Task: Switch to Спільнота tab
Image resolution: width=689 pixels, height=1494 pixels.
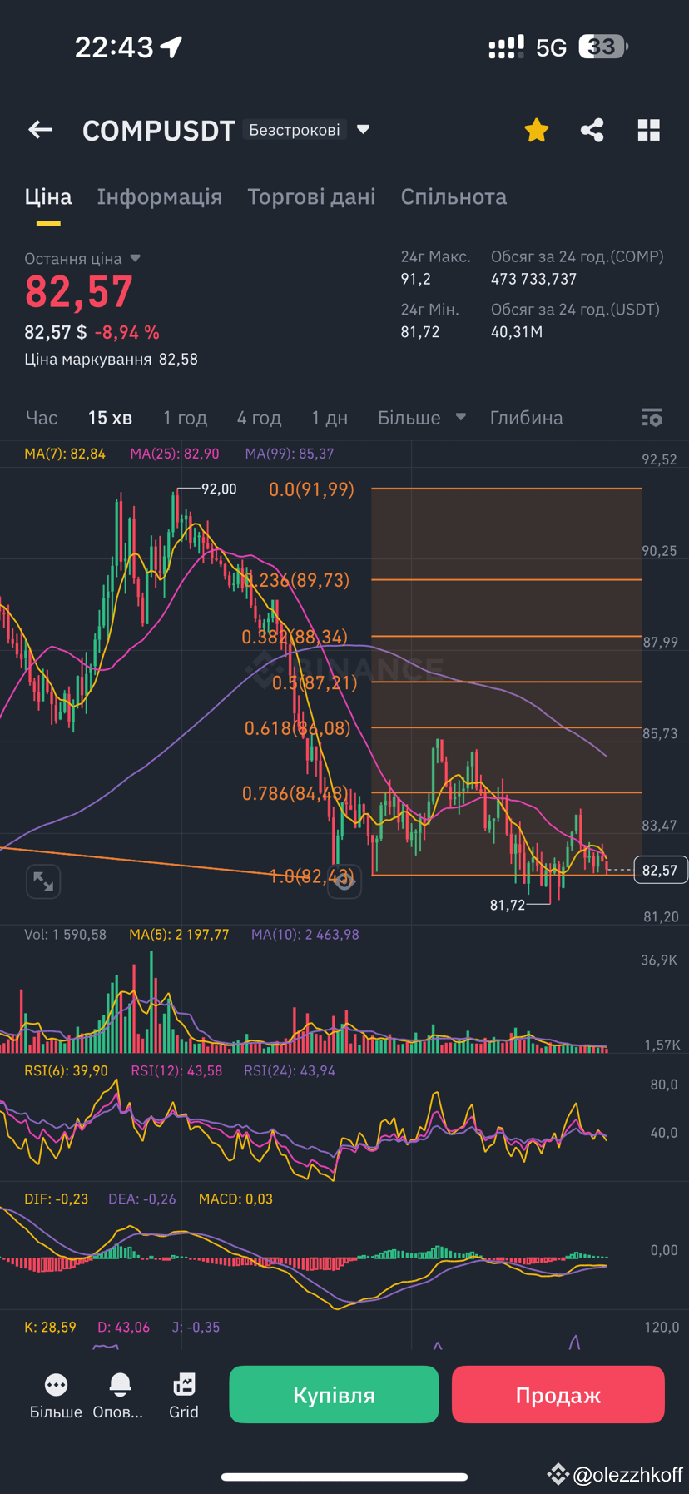Action: (x=454, y=196)
